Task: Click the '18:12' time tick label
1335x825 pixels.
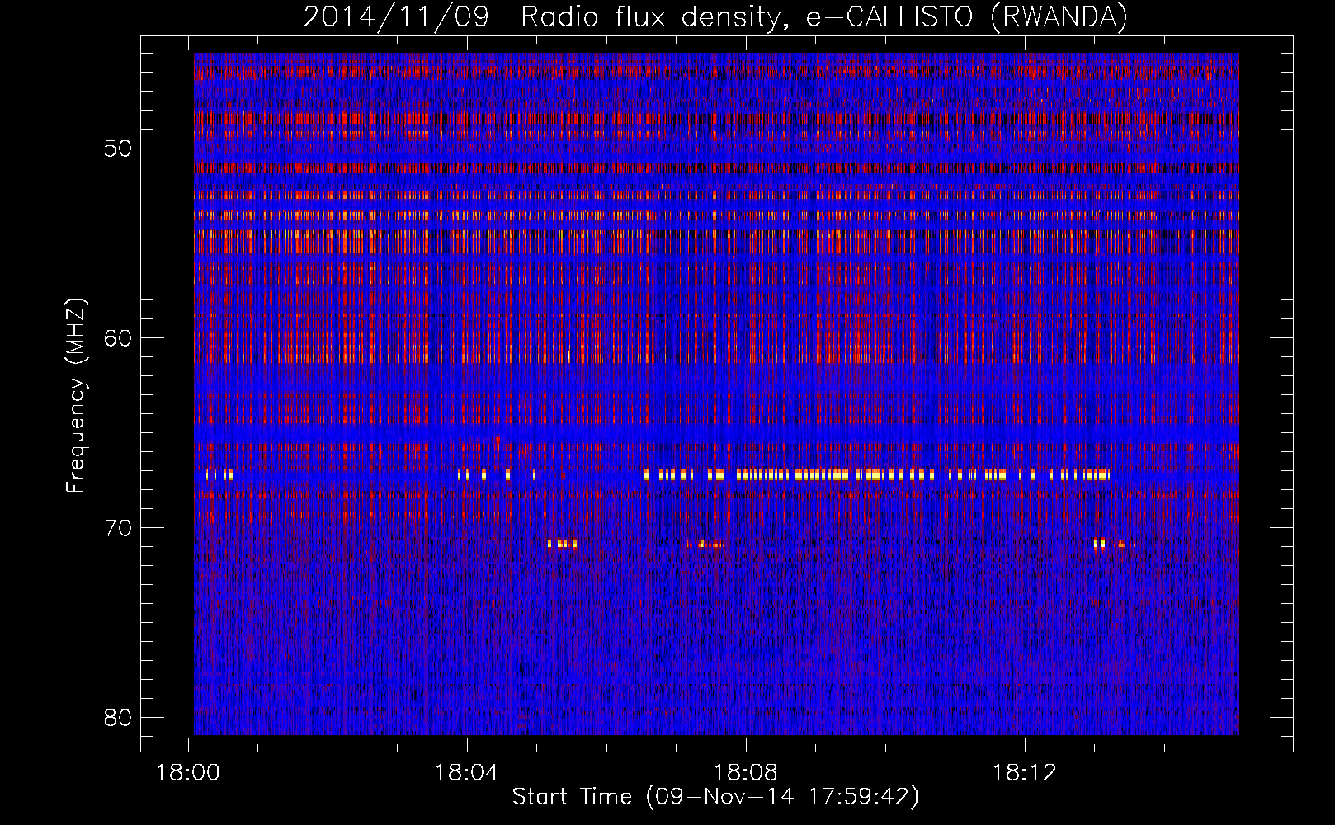Action: coord(1024,773)
